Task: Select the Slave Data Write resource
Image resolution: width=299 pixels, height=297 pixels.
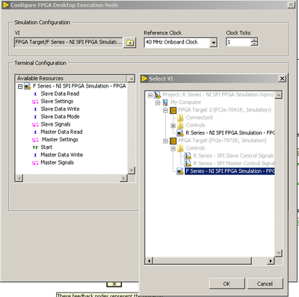Action: [60, 109]
